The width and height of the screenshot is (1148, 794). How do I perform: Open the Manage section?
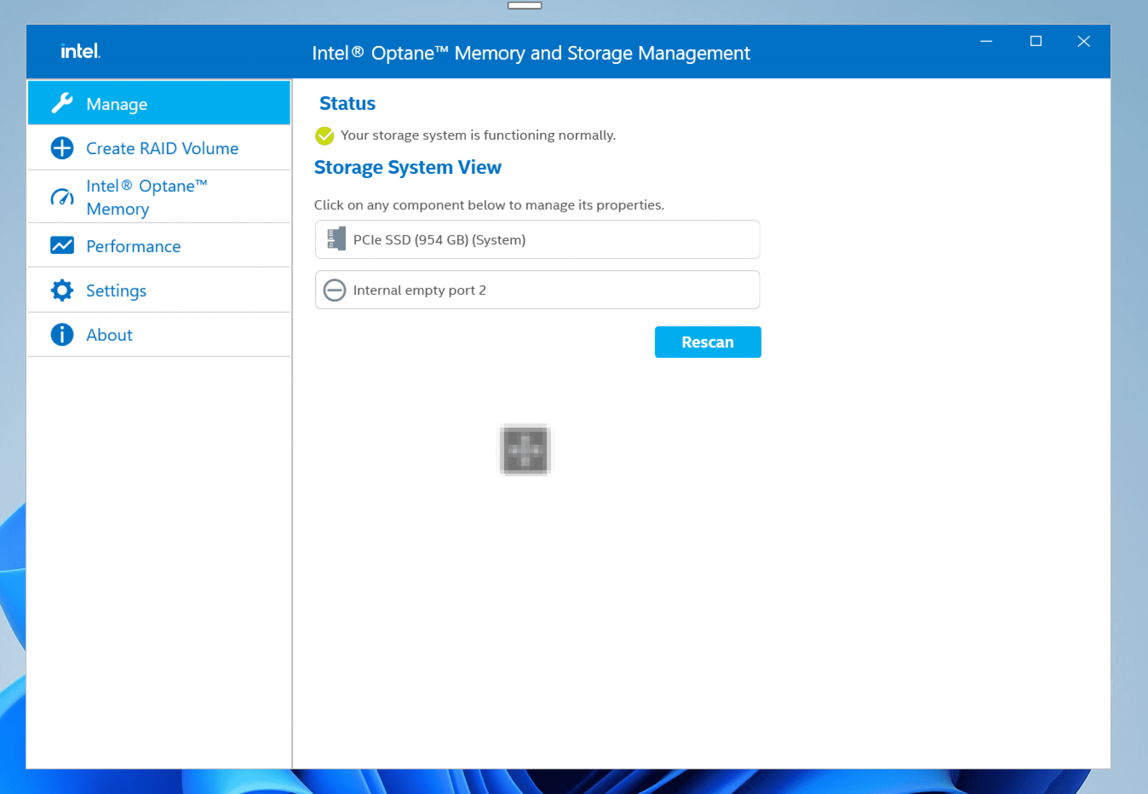pyautogui.click(x=159, y=103)
